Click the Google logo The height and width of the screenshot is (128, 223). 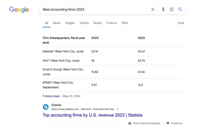click(x=19, y=10)
